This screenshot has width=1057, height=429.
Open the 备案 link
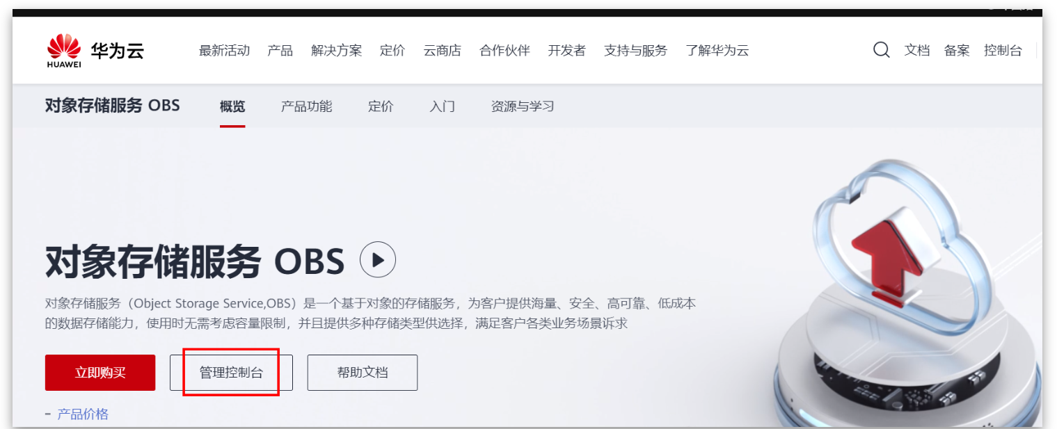pos(957,51)
